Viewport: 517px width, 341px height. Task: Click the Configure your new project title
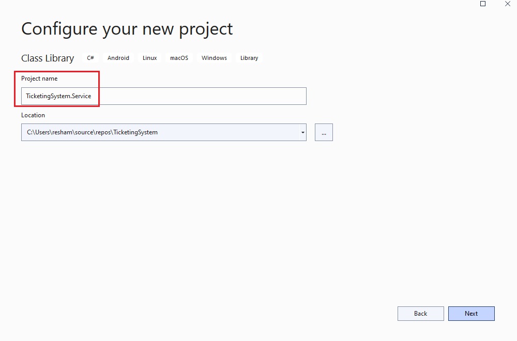pos(127,29)
